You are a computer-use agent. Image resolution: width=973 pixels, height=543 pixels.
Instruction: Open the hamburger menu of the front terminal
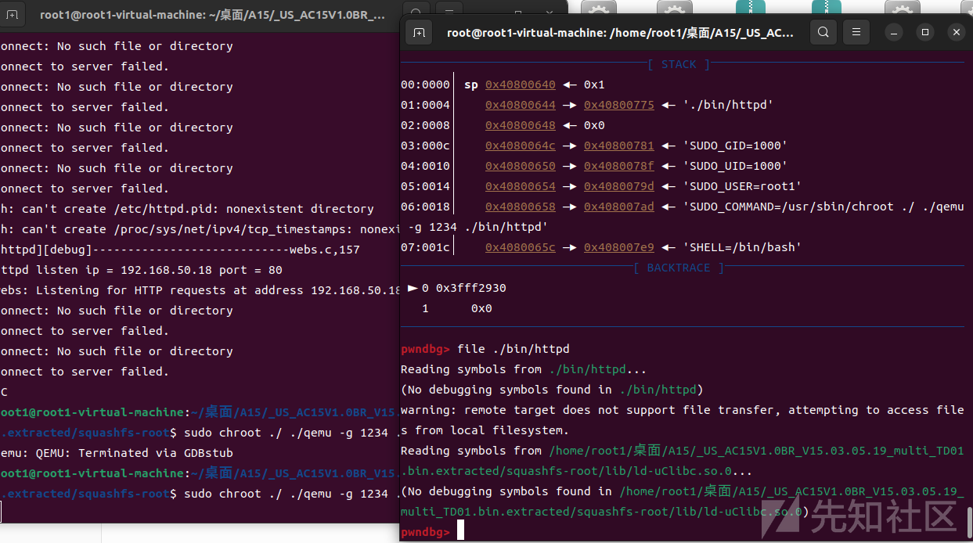[x=856, y=32]
